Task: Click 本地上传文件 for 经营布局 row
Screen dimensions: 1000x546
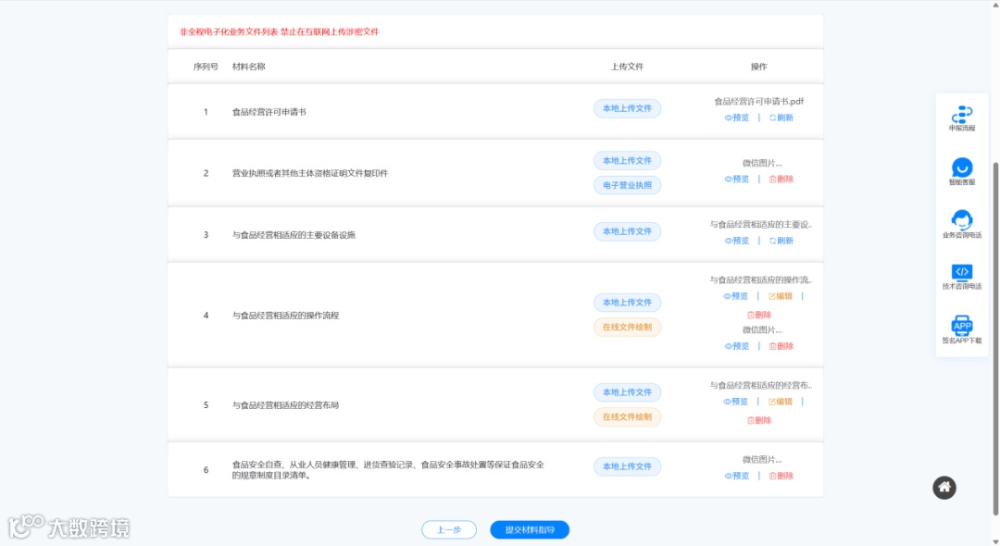Action: pyautogui.click(x=627, y=392)
